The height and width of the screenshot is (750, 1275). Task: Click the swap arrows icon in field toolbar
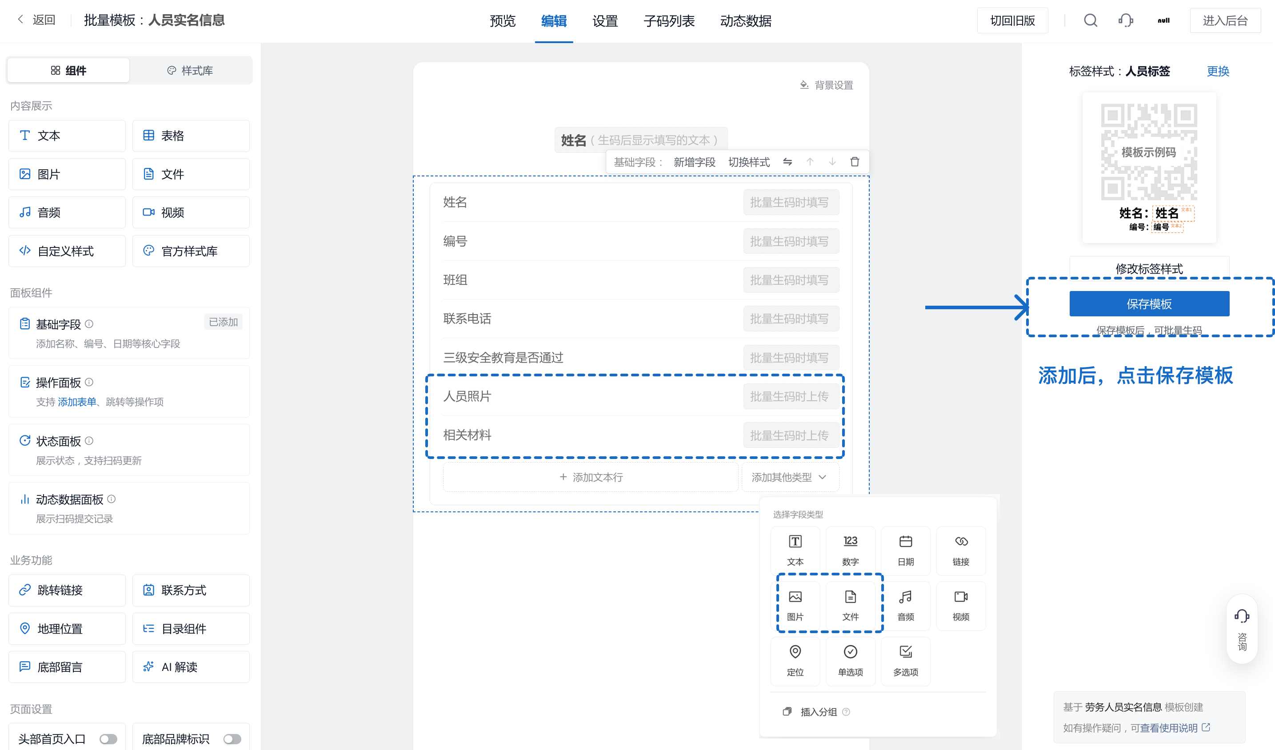pyautogui.click(x=787, y=162)
